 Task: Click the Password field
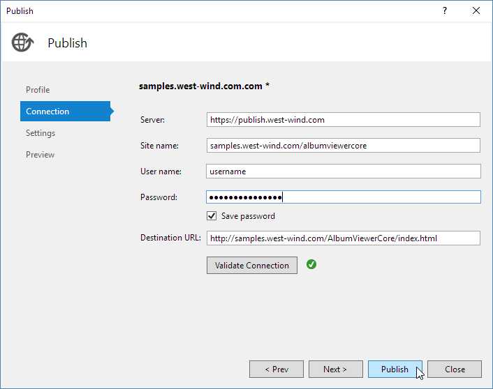tap(344, 197)
